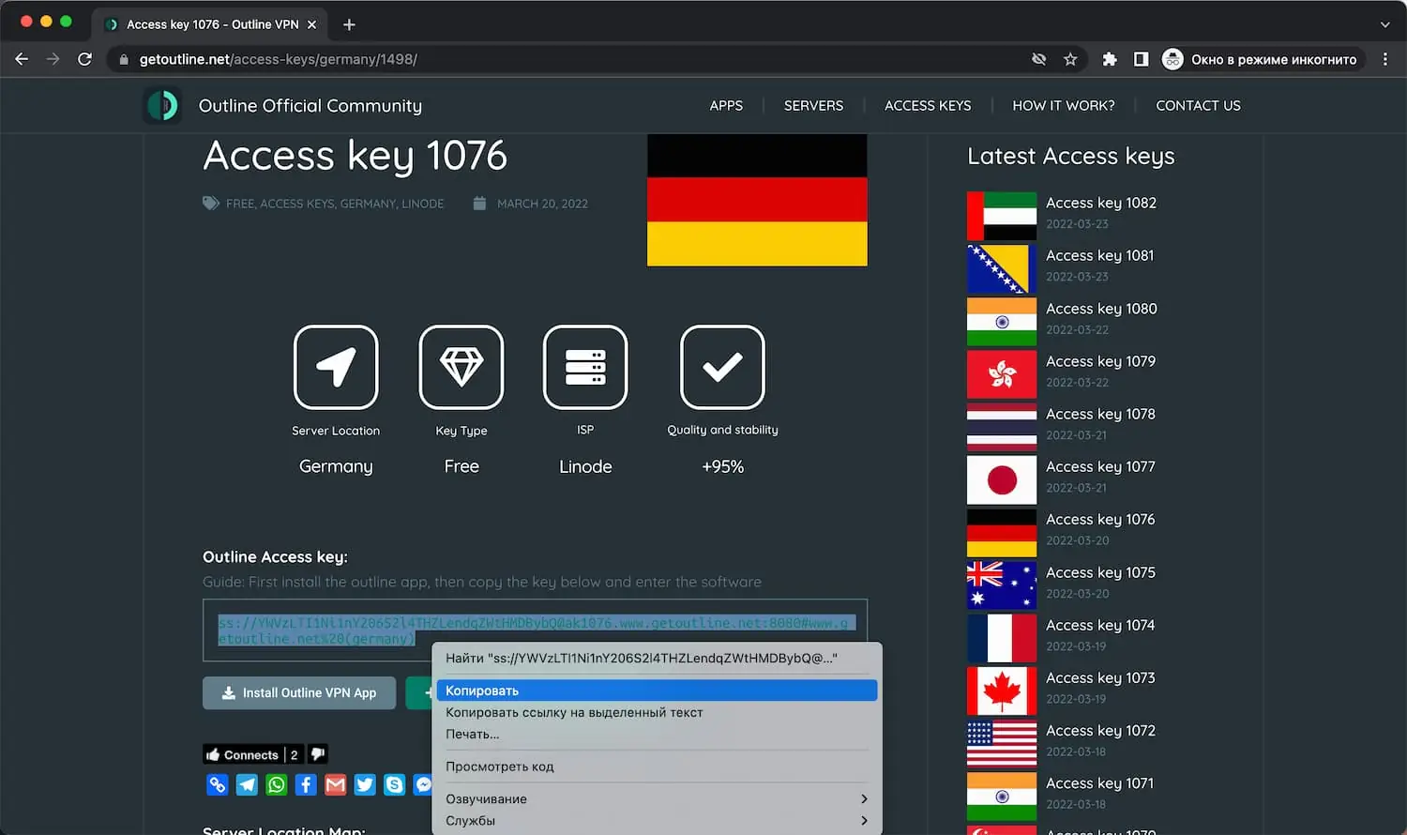Choose Копировать in the context menu
The height and width of the screenshot is (835, 1407).
[657, 691]
